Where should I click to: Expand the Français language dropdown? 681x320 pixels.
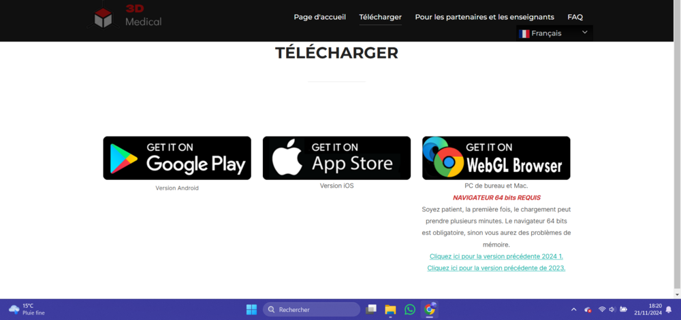(554, 33)
